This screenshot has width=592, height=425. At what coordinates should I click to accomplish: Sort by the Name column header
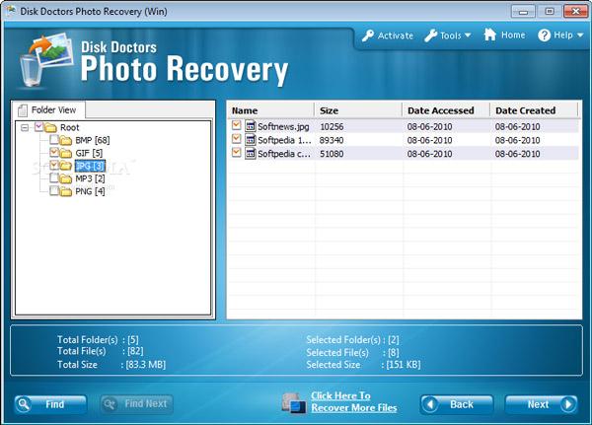[x=270, y=110]
